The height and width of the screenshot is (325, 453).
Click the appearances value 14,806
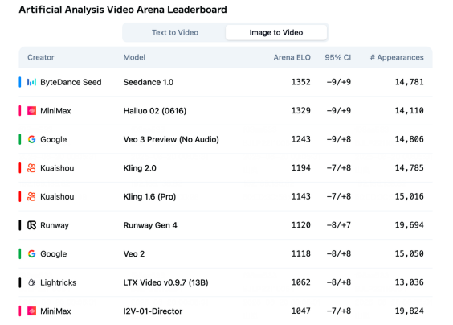(409, 139)
